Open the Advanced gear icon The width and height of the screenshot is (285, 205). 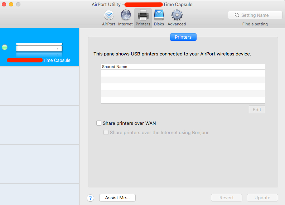(x=177, y=15)
